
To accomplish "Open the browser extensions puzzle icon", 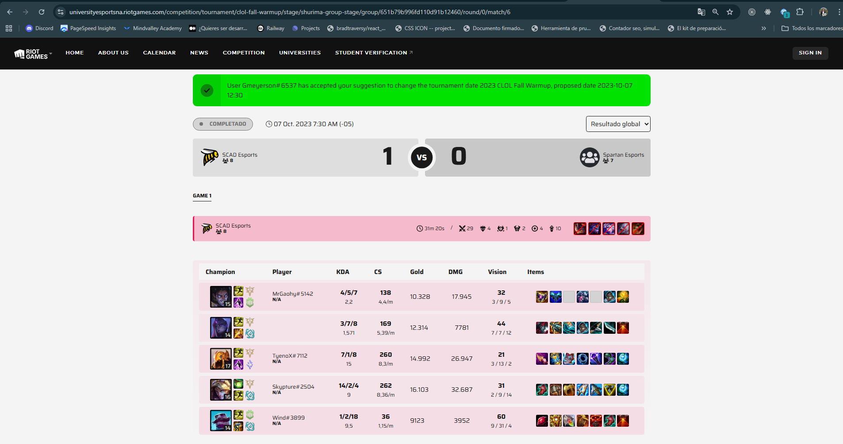I will (800, 12).
